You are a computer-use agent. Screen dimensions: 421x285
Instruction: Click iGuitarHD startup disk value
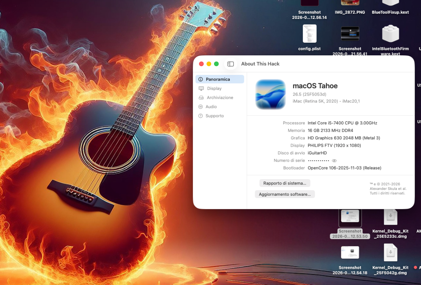click(317, 153)
